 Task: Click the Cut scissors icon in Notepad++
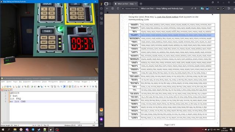[x=23, y=87]
